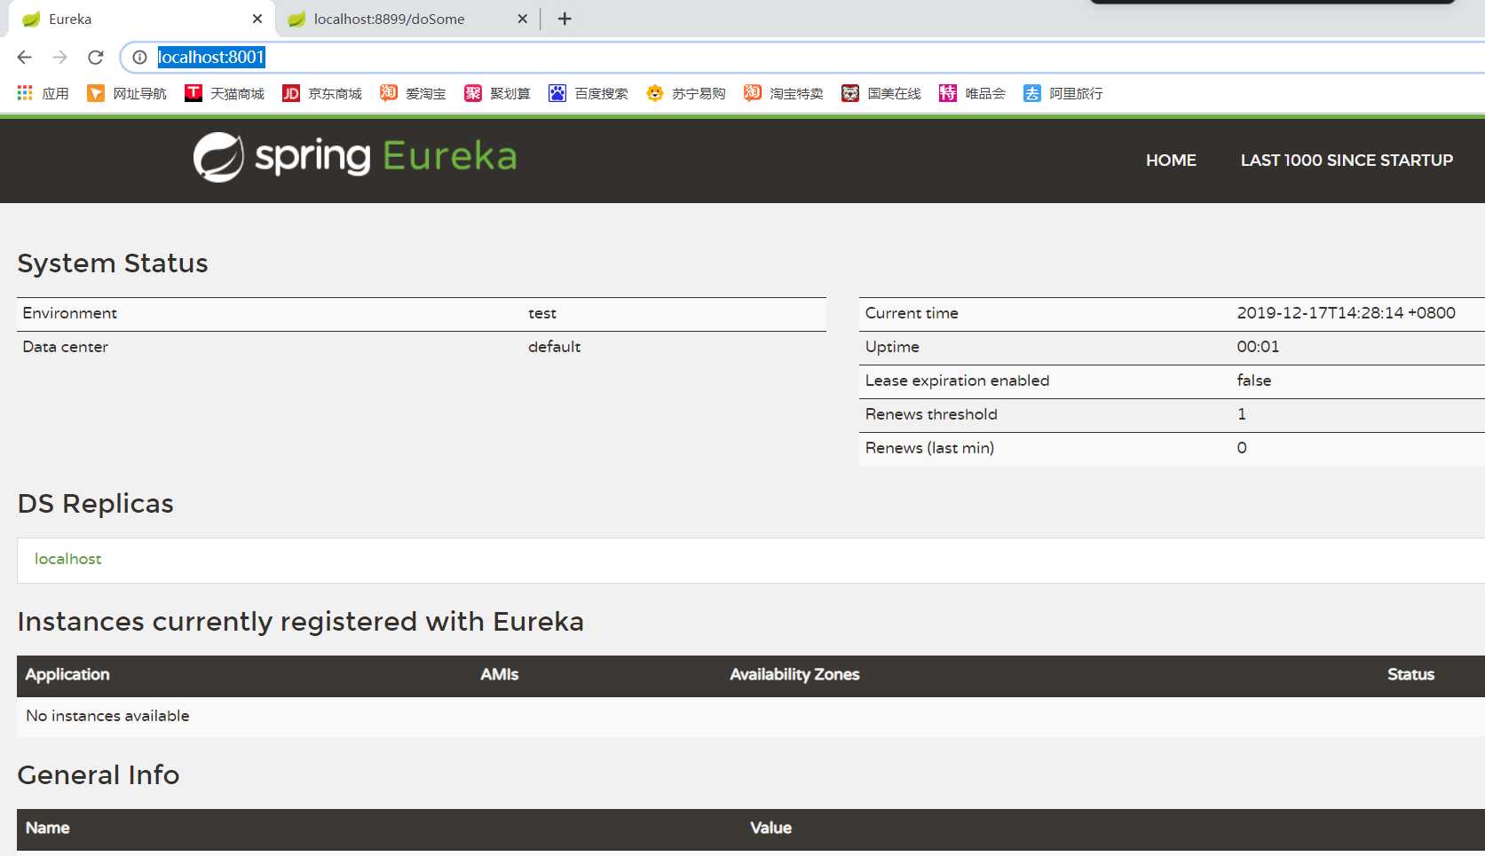
Task: Click the DS Replicas heading
Action: [x=96, y=504]
